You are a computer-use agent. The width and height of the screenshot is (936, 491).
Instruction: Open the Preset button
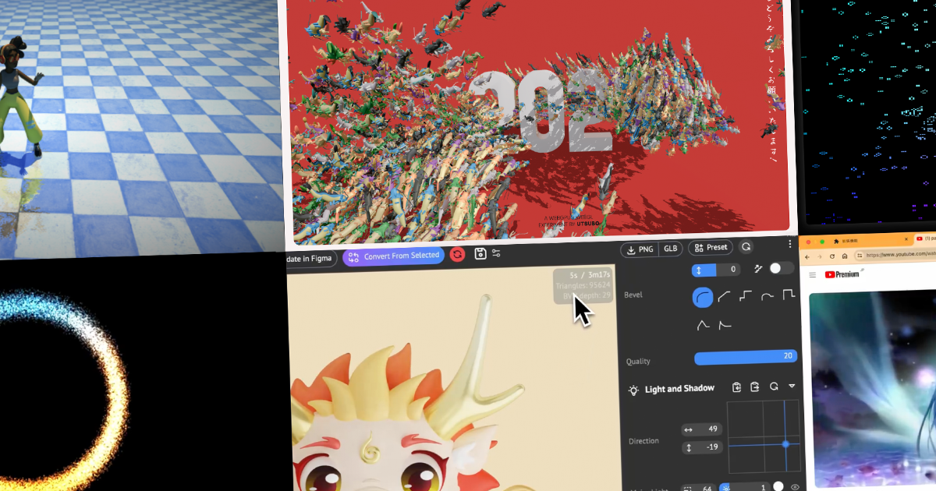710,247
